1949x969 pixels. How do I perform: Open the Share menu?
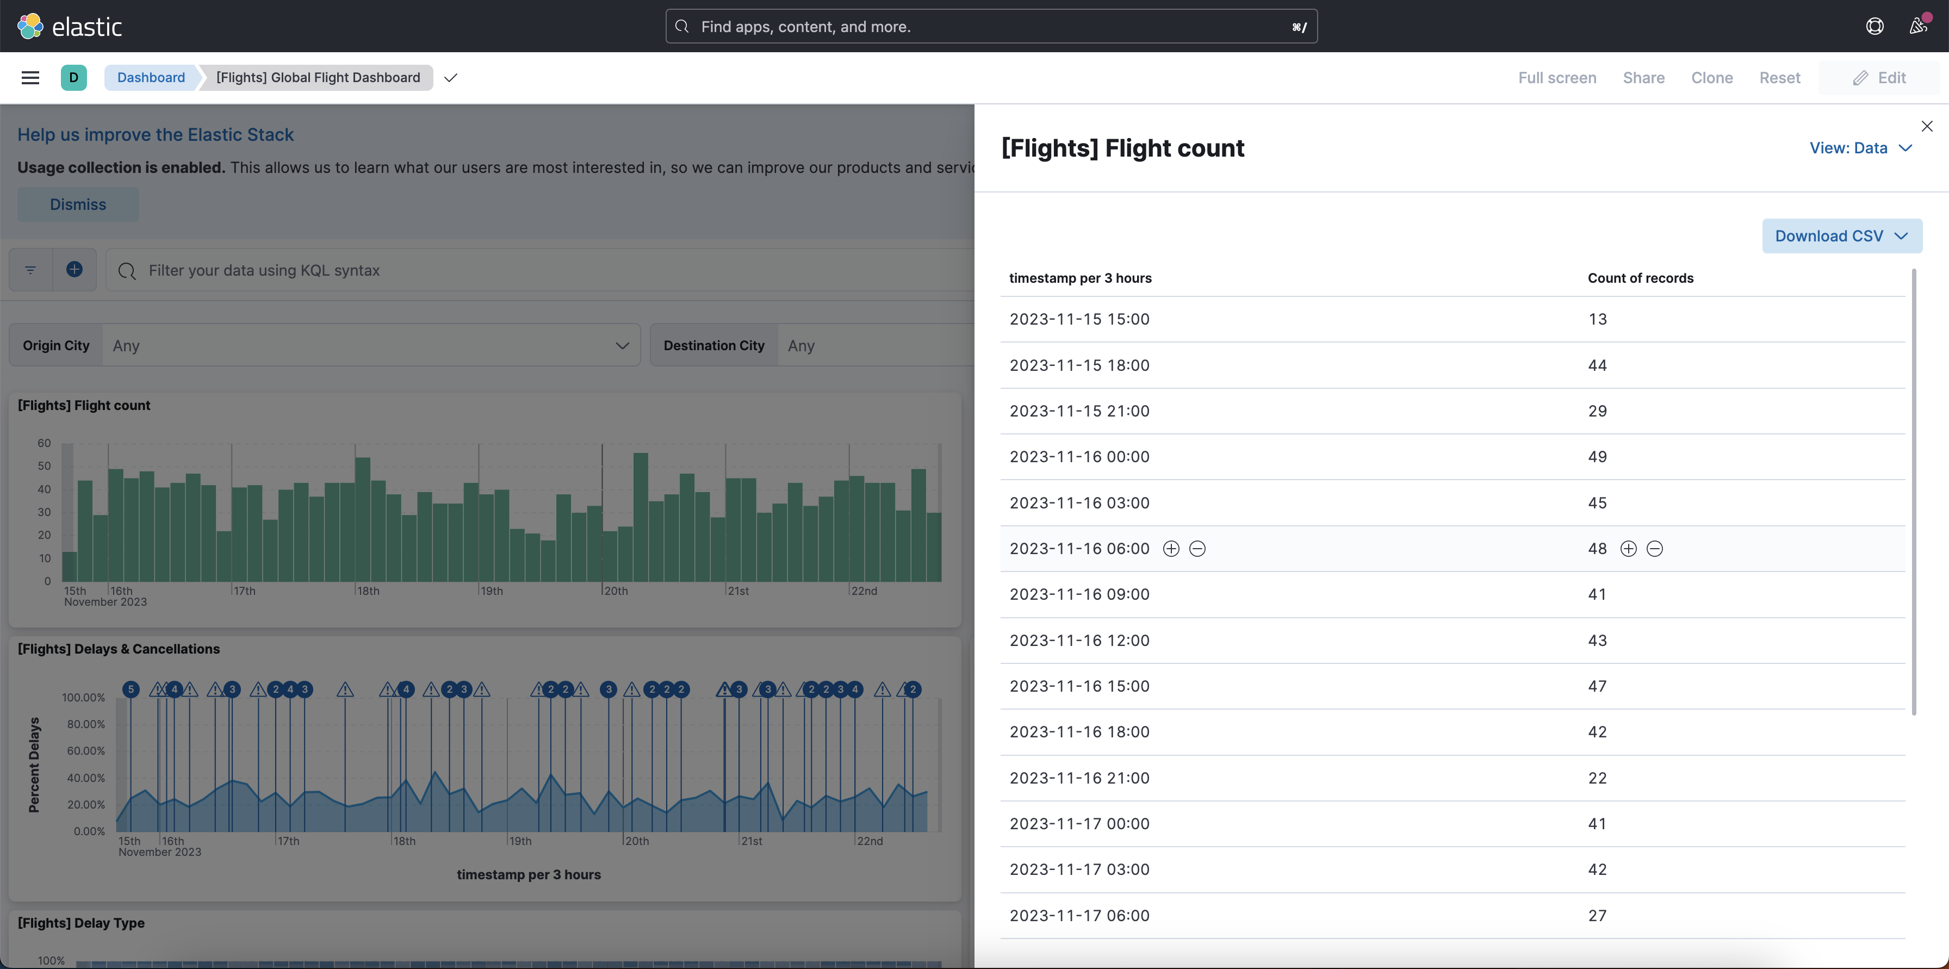[1643, 78]
